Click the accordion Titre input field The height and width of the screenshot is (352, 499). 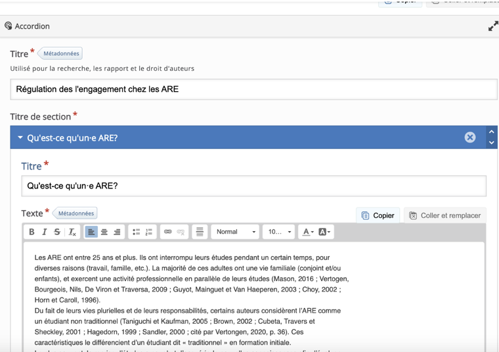click(253, 89)
